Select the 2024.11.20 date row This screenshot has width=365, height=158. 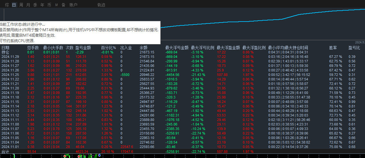coord(11,88)
